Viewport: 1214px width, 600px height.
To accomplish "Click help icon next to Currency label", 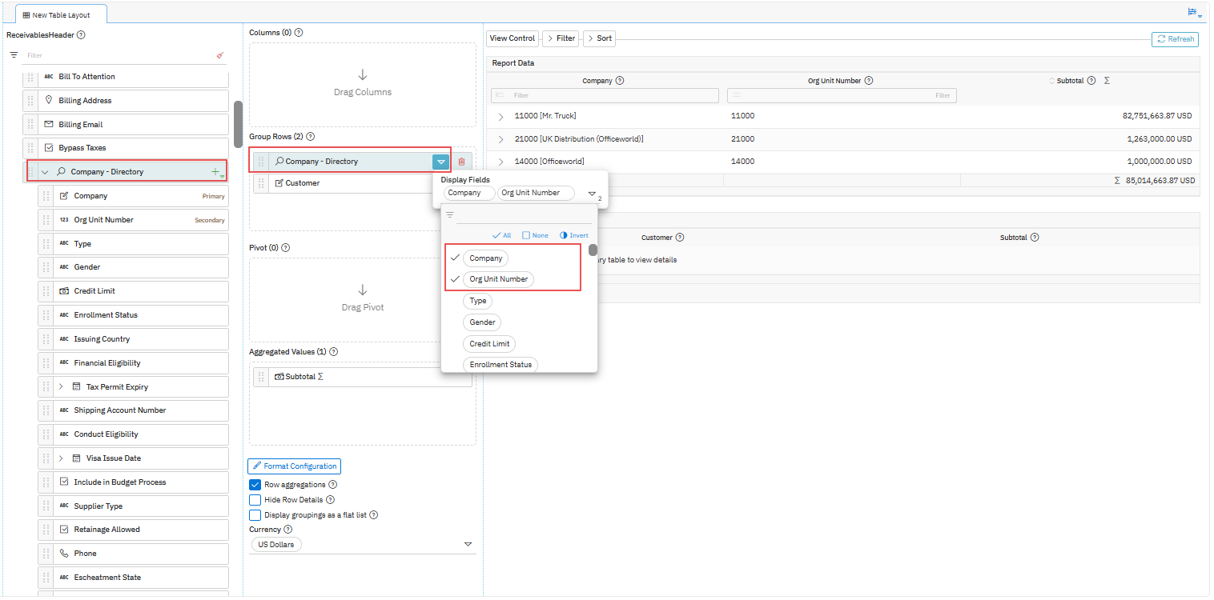I will click(x=288, y=530).
